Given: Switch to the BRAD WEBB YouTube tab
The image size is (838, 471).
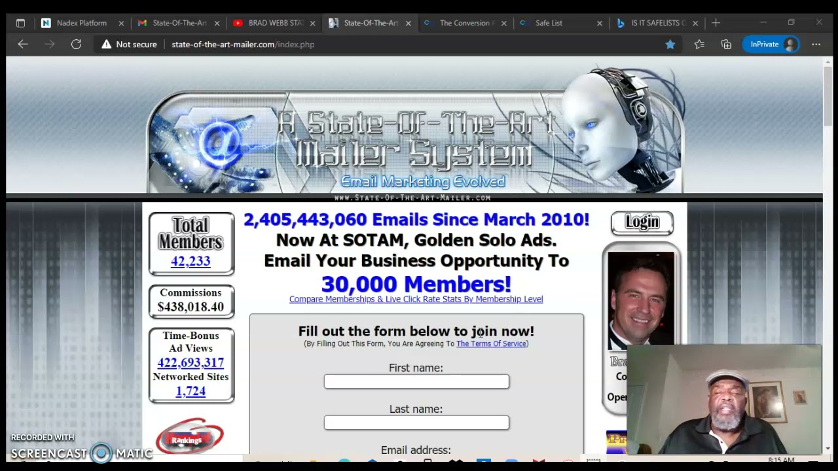Looking at the screenshot, I should 275,23.
